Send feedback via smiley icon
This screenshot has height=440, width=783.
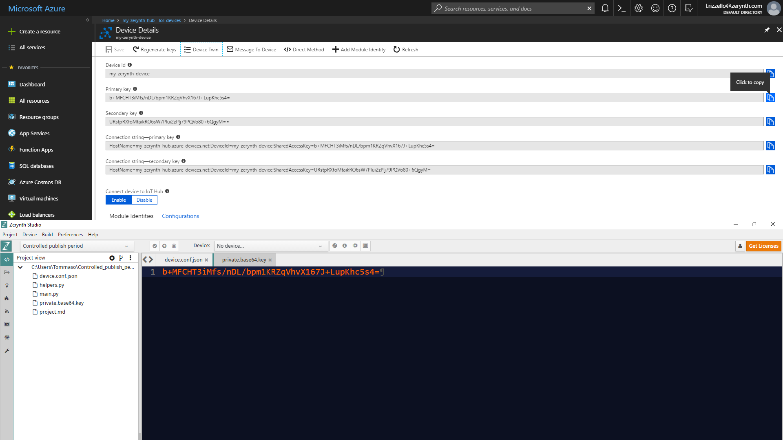coord(655,8)
